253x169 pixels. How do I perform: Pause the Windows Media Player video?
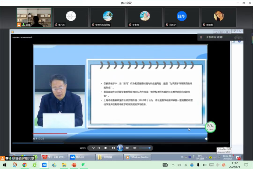tap(120, 148)
